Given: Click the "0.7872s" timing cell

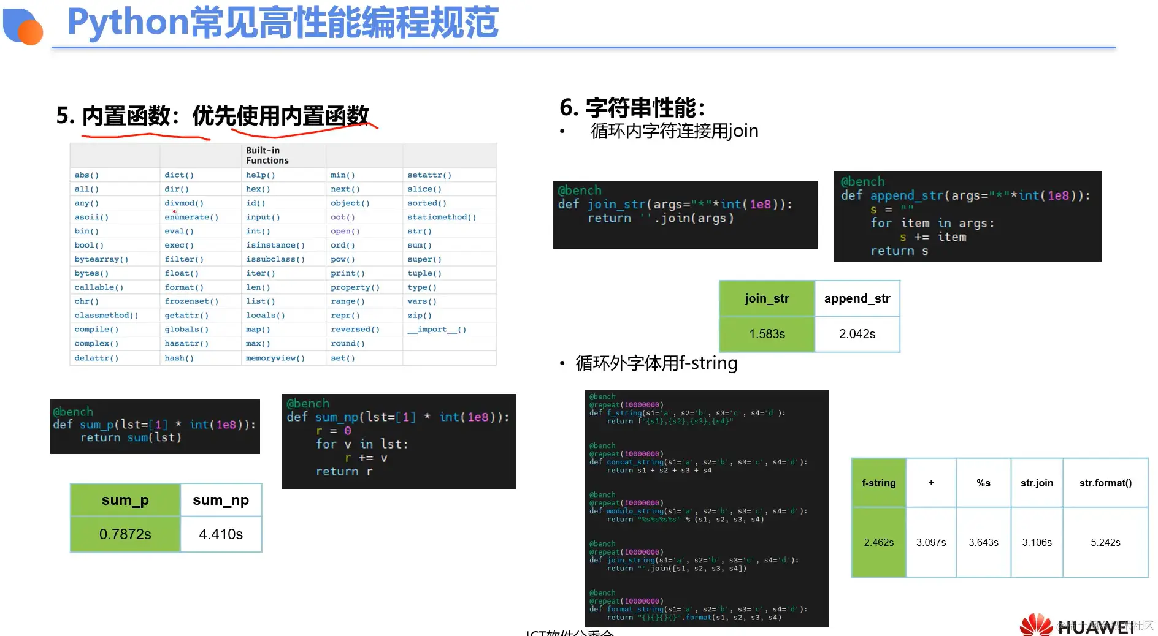Looking at the screenshot, I should pos(126,534).
